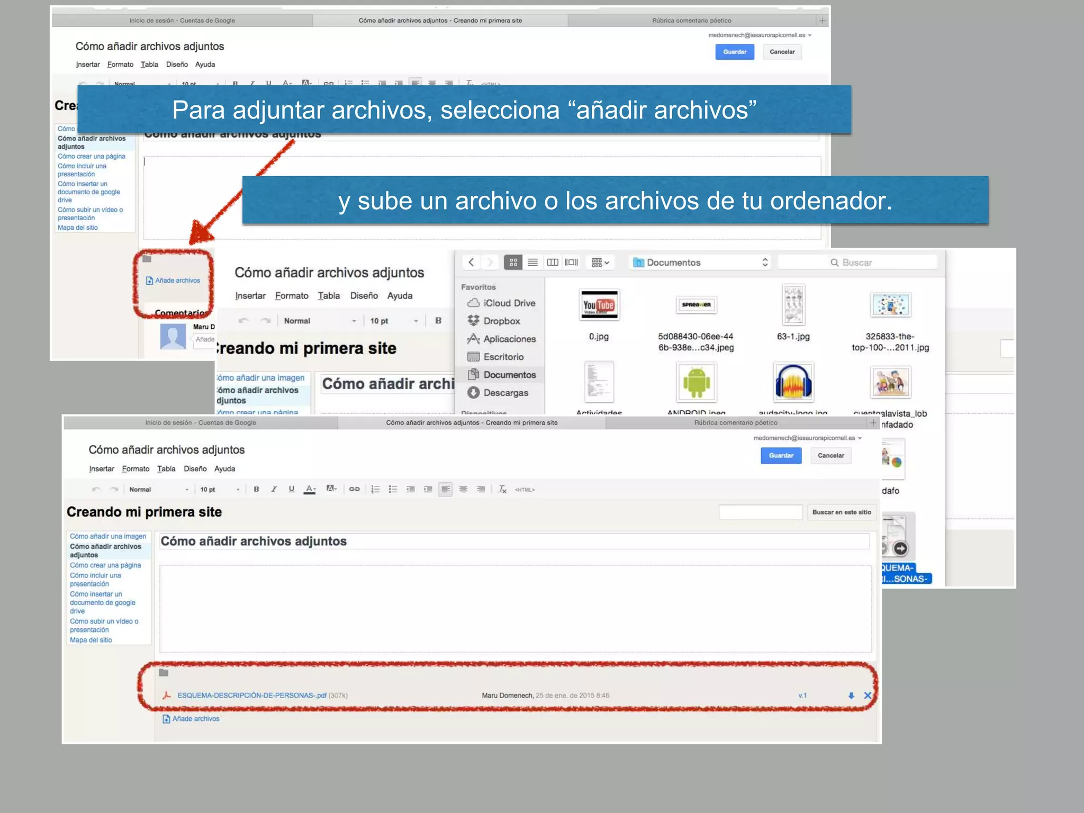Go back in the file dialog

coord(471,262)
